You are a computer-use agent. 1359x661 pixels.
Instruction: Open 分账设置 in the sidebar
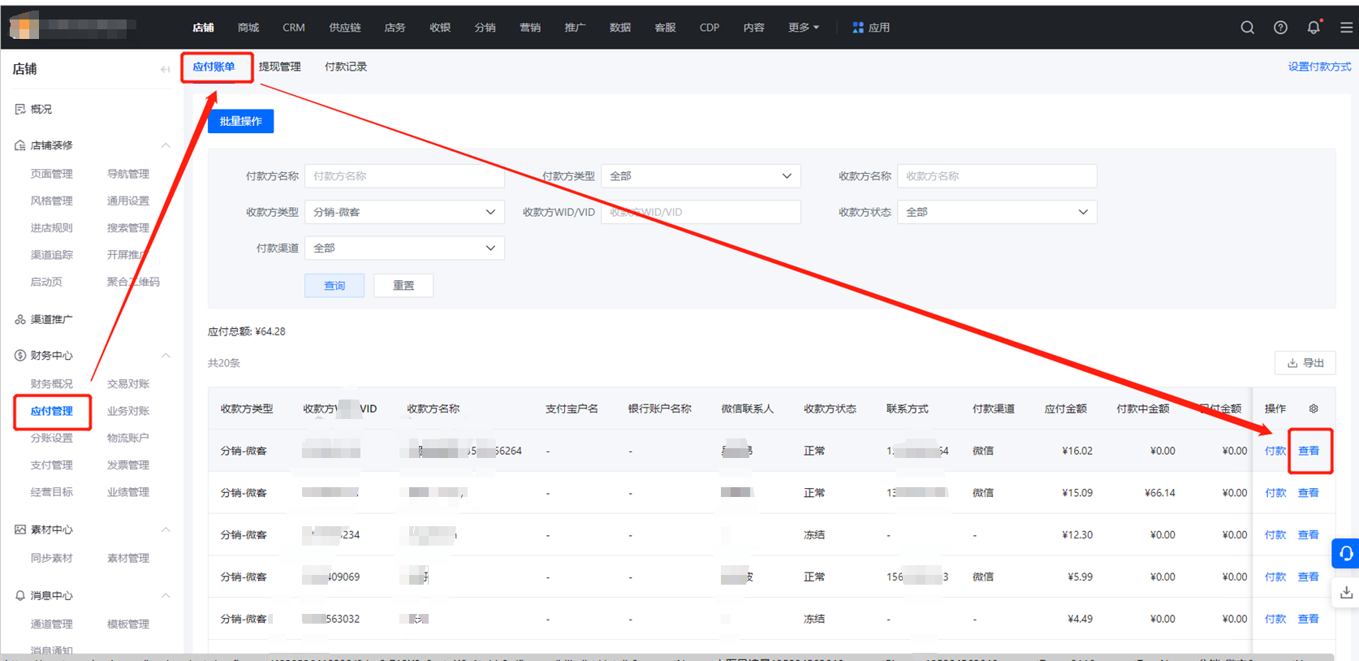point(52,438)
